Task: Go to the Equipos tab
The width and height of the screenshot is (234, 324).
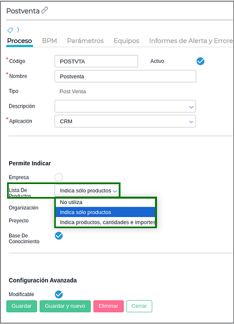Action: (126, 41)
